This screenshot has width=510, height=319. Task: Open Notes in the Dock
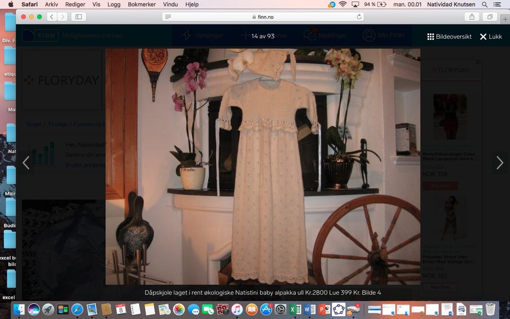(150, 309)
